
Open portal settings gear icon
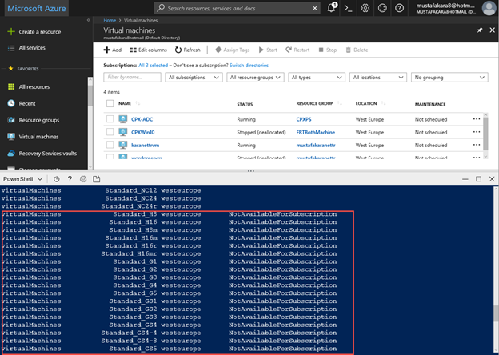pos(365,8)
